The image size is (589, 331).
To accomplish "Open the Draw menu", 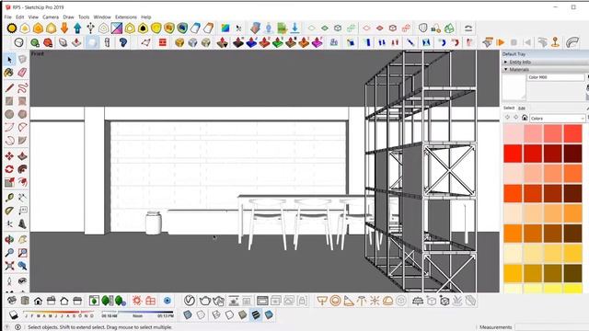I will (x=68, y=17).
